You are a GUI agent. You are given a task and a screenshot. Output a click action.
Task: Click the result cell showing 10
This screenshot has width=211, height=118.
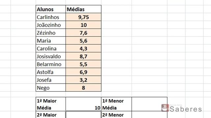pos(83,104)
